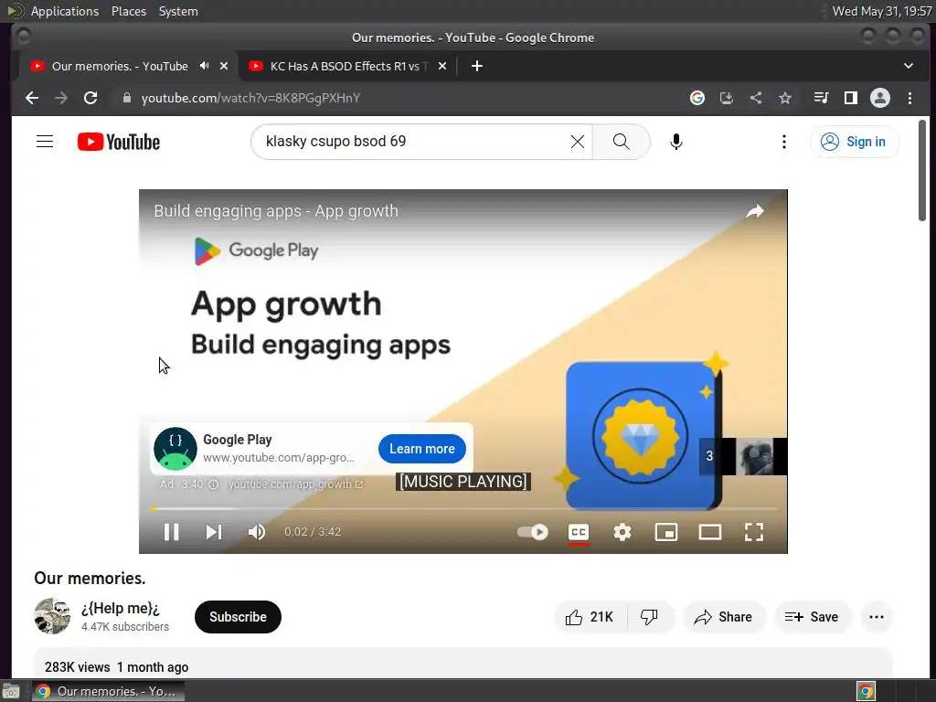
Task: Open the Places menu
Action: pos(128,11)
